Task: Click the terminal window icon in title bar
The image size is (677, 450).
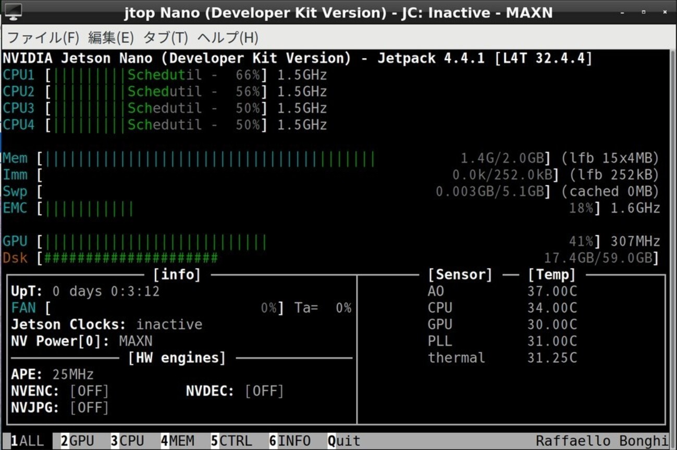Action: point(13,11)
